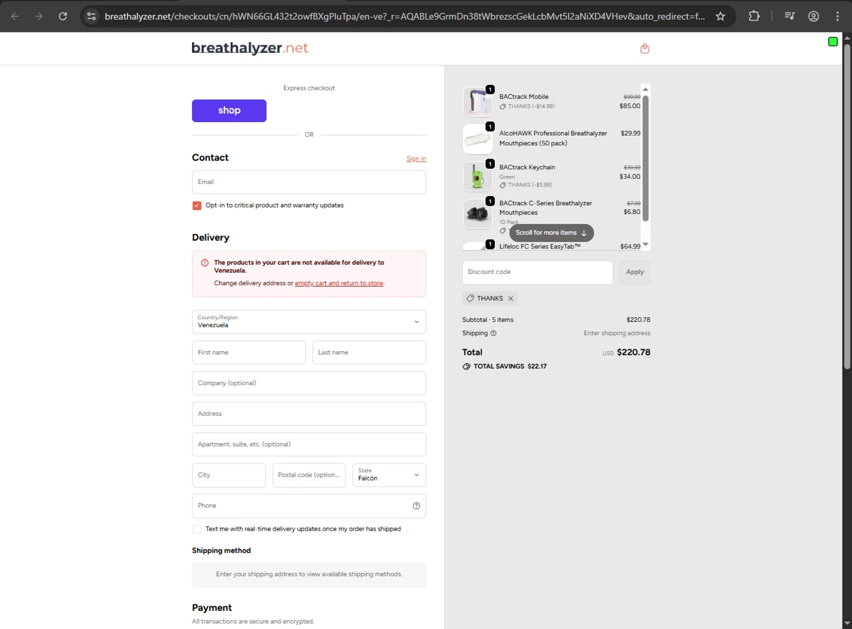Click Scroll for more items pill

point(552,233)
